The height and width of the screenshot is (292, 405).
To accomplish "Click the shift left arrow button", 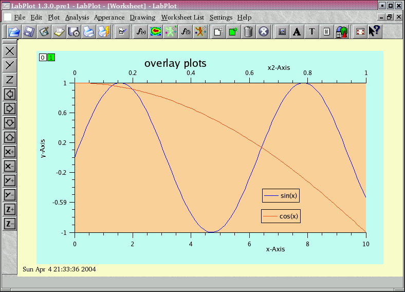I will click(x=10, y=94).
